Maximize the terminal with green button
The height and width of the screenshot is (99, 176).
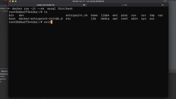[x=16, y=1]
